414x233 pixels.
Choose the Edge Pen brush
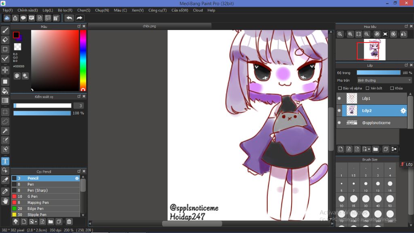click(x=45, y=209)
